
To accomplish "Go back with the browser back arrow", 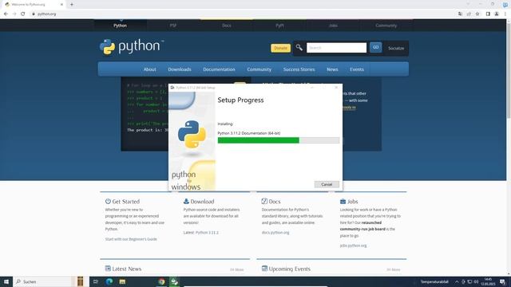I will pyautogui.click(x=6, y=14).
